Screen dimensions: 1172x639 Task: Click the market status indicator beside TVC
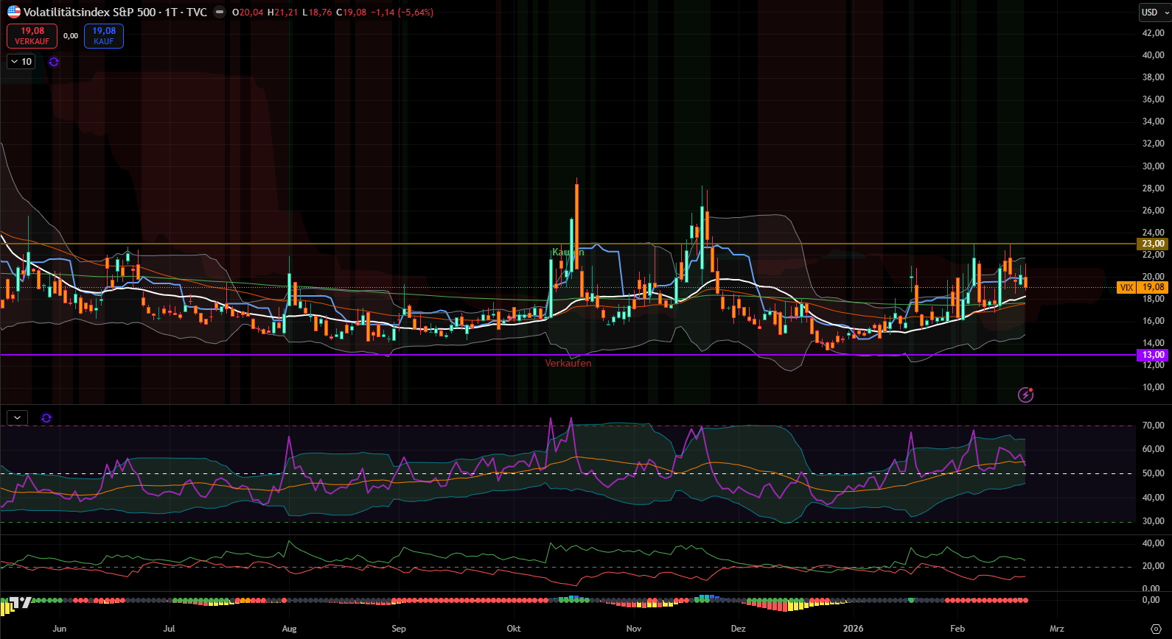[x=220, y=12]
